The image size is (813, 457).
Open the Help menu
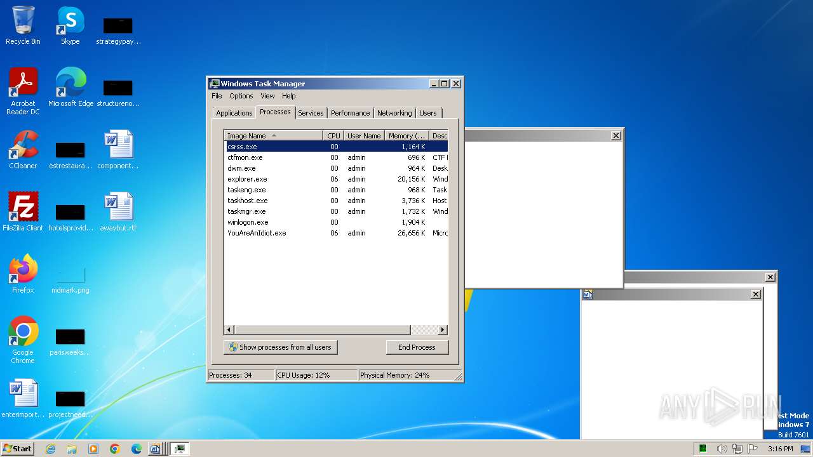tap(289, 96)
